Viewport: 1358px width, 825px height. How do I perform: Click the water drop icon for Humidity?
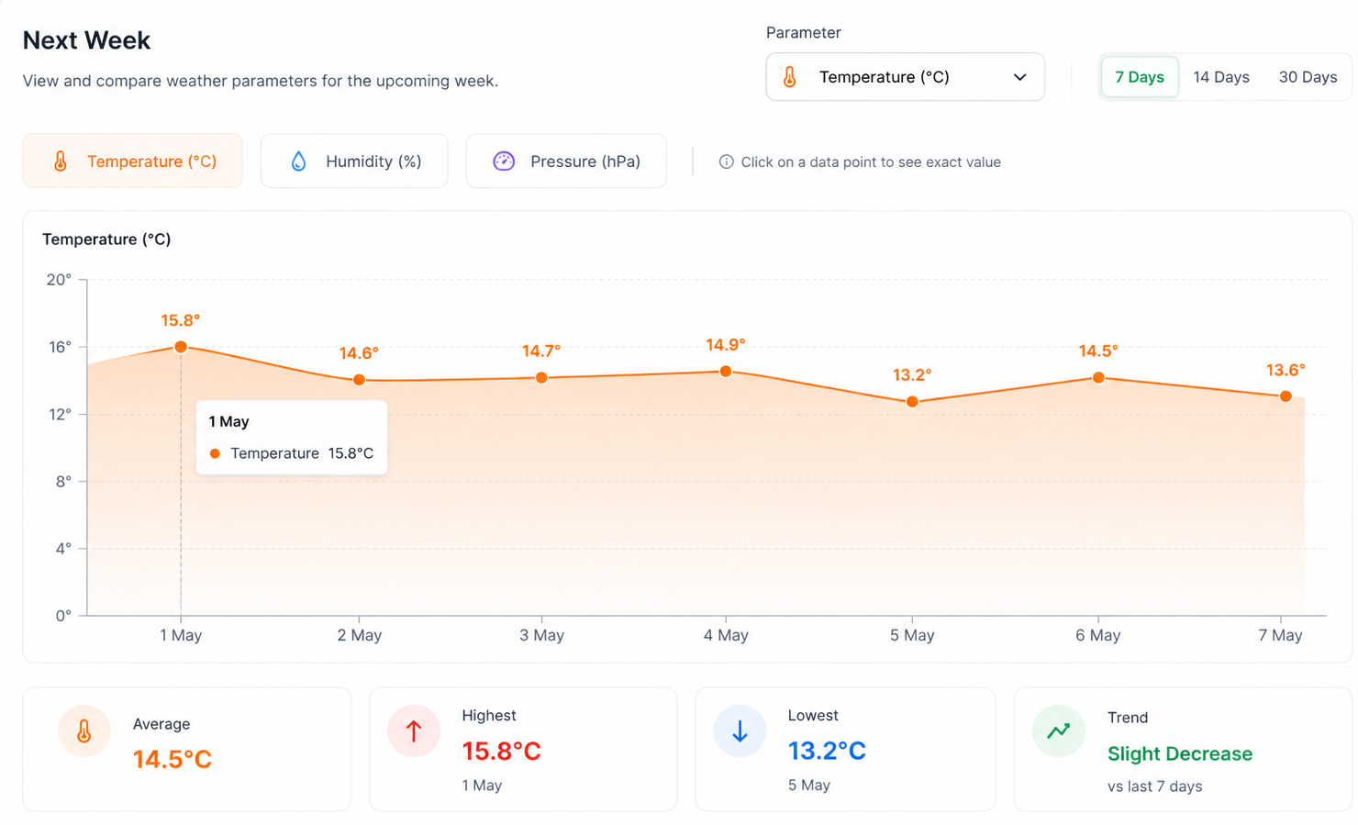298,162
